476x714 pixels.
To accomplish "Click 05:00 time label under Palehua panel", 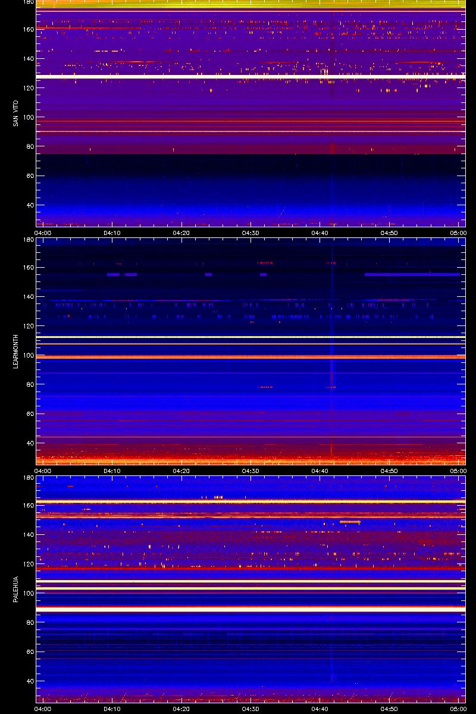I will [458, 709].
